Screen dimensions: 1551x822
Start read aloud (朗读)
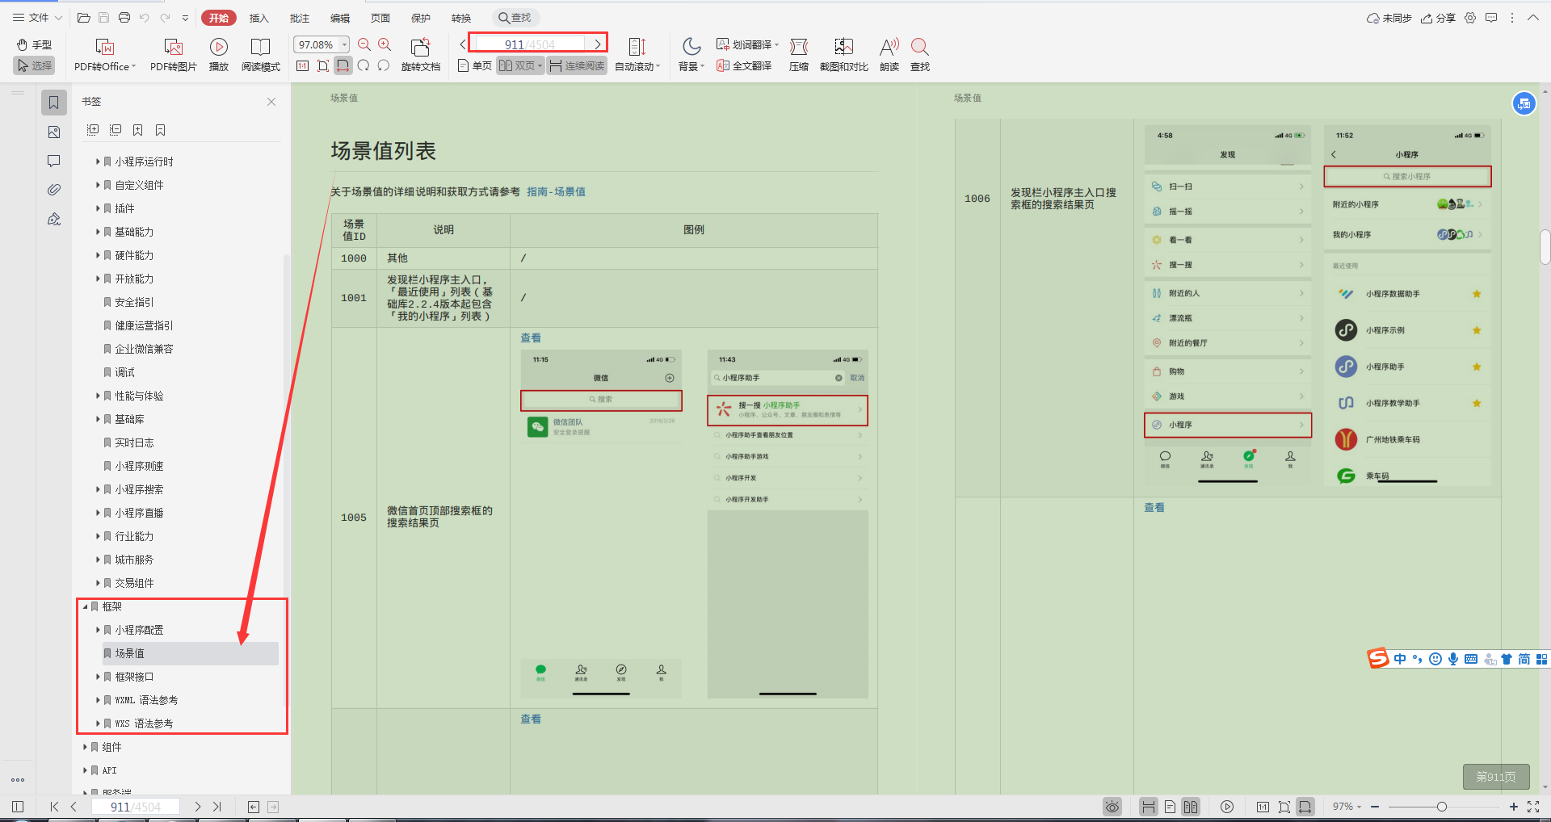click(x=889, y=55)
